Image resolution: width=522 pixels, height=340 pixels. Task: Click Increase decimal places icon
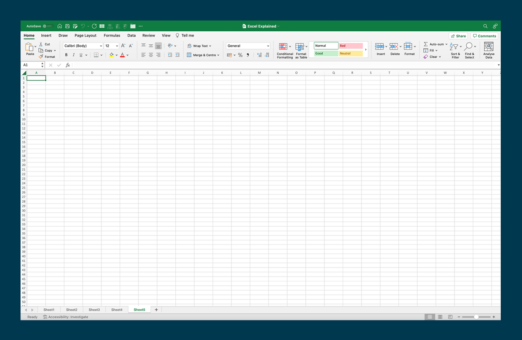[x=259, y=55]
